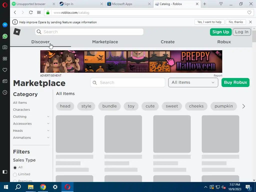Screen dimensions: 256x192
Task: Reload the Roblox catalog page
Action: pos(31,12)
